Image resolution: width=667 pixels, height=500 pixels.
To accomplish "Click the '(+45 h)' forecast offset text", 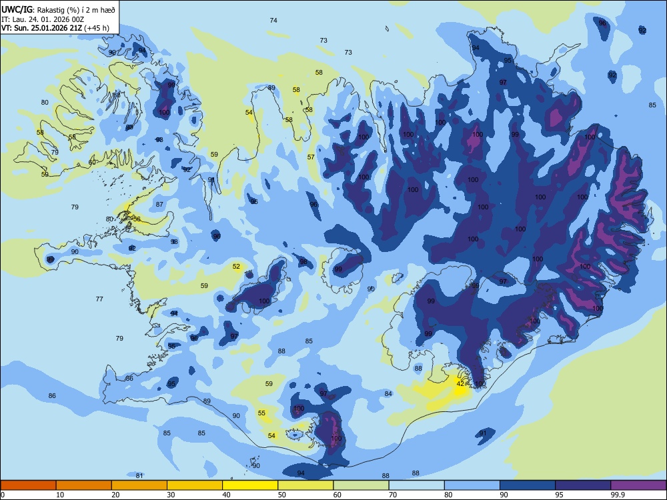I will pyautogui.click(x=97, y=28).
